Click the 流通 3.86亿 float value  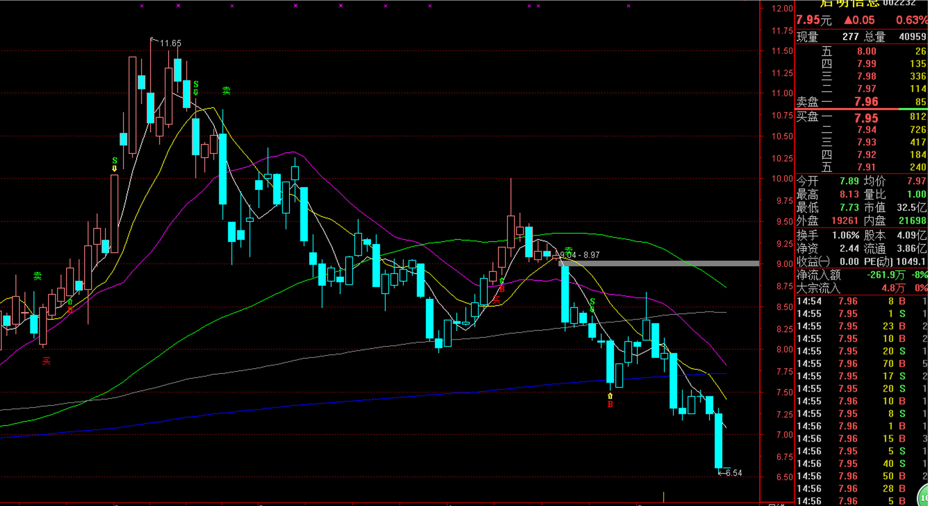tap(912, 248)
